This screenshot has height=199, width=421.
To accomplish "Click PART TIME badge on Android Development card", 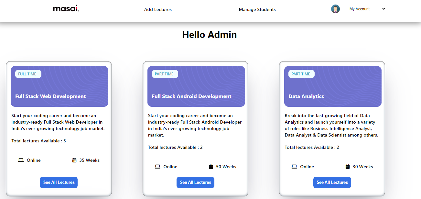I will 165,74.
